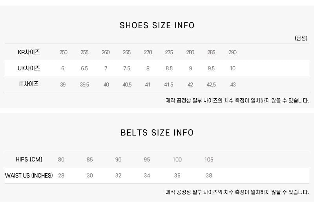Select KR shoe size 250
The height and width of the screenshot is (209, 314).
coord(63,52)
